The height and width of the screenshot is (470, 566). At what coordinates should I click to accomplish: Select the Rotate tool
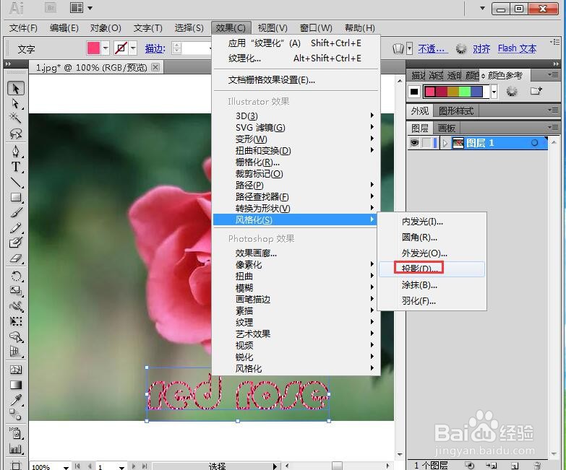[x=15, y=276]
